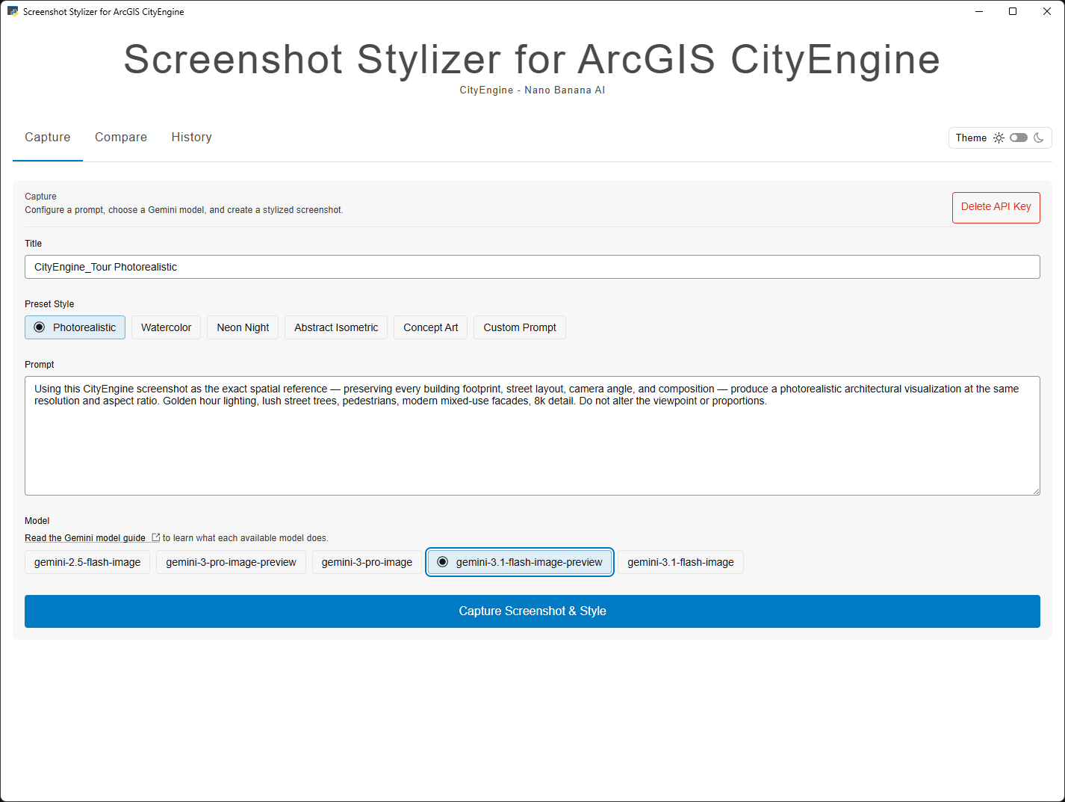Toggle the dark theme switch

click(x=1019, y=138)
